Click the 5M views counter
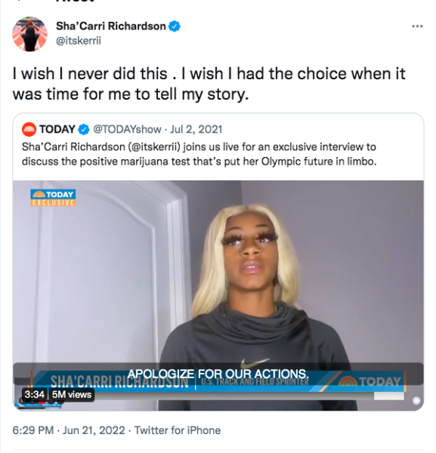 pyautogui.click(x=72, y=395)
